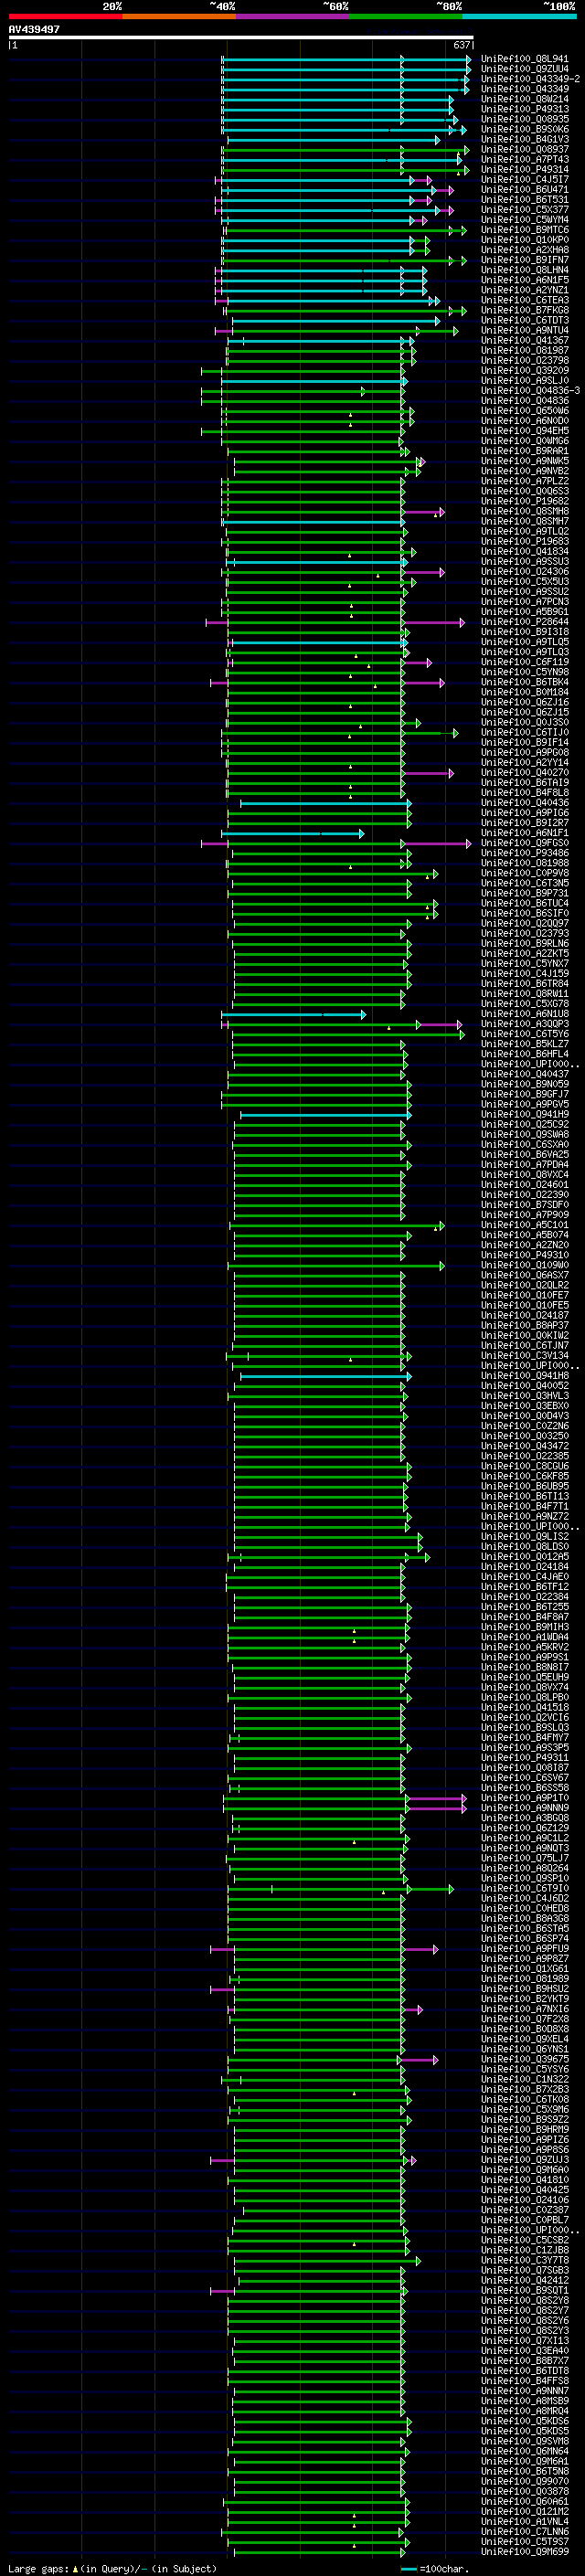Select hit label UniRef100_A2XHA8
Screen dimensions: 585x2576
(525, 250)
